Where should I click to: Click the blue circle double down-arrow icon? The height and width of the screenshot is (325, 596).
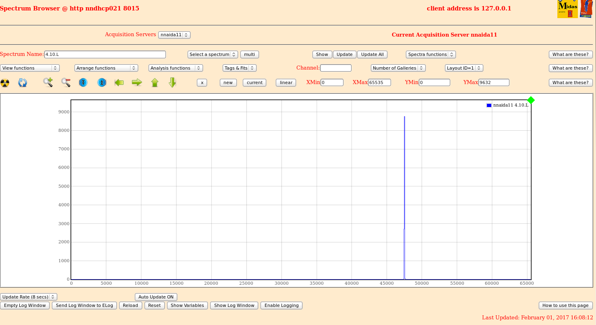[x=83, y=82]
